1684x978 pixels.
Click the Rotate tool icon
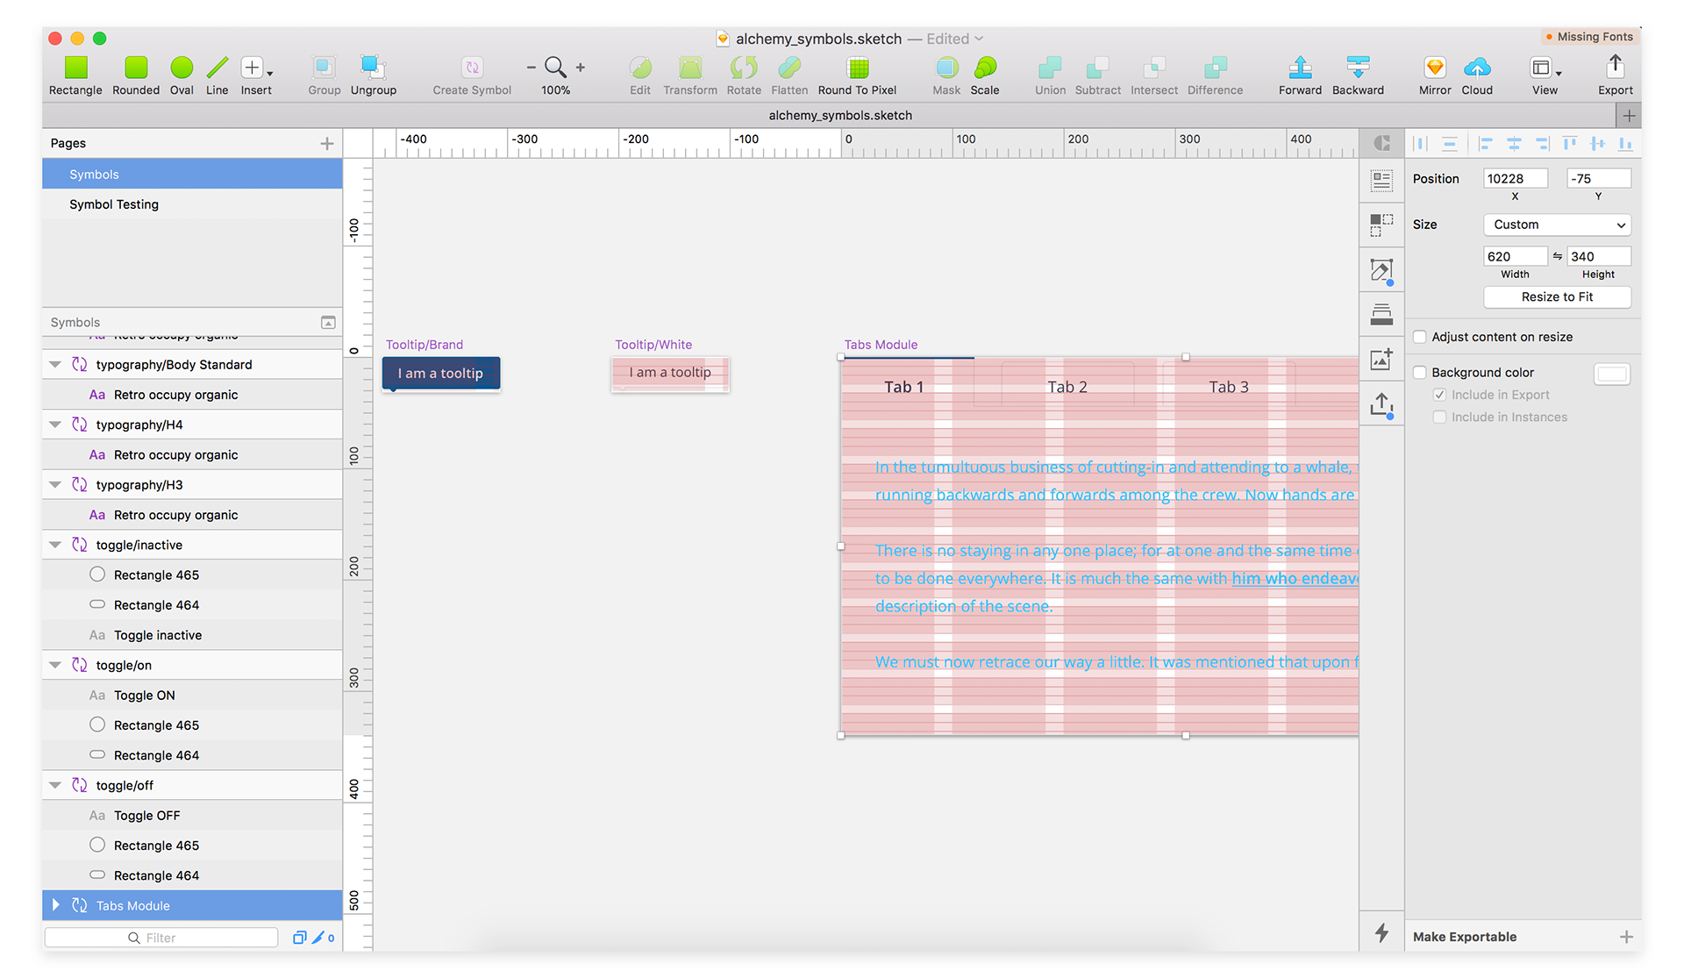pyautogui.click(x=744, y=68)
